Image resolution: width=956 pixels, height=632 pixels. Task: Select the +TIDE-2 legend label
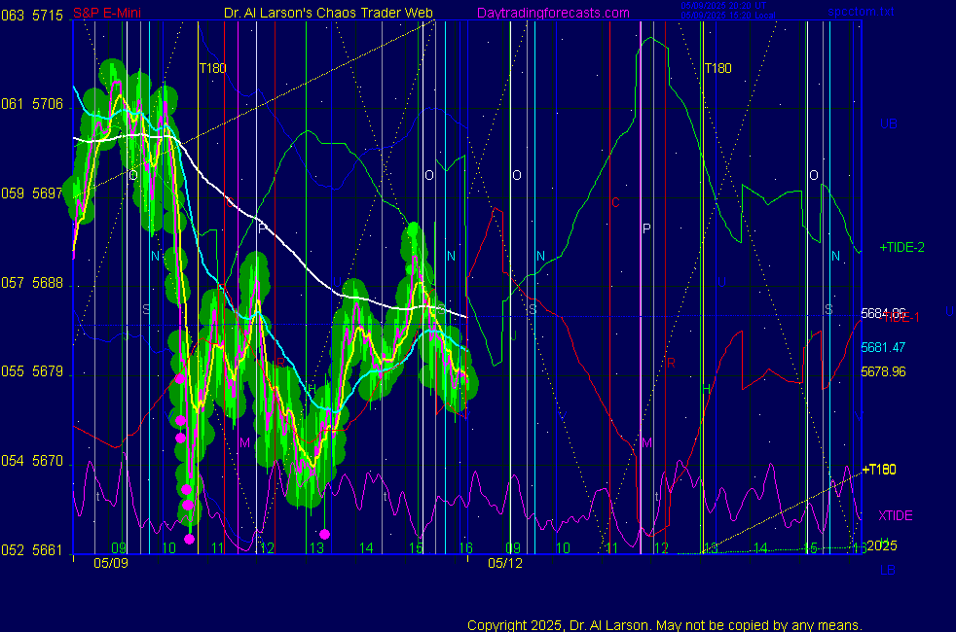click(901, 247)
